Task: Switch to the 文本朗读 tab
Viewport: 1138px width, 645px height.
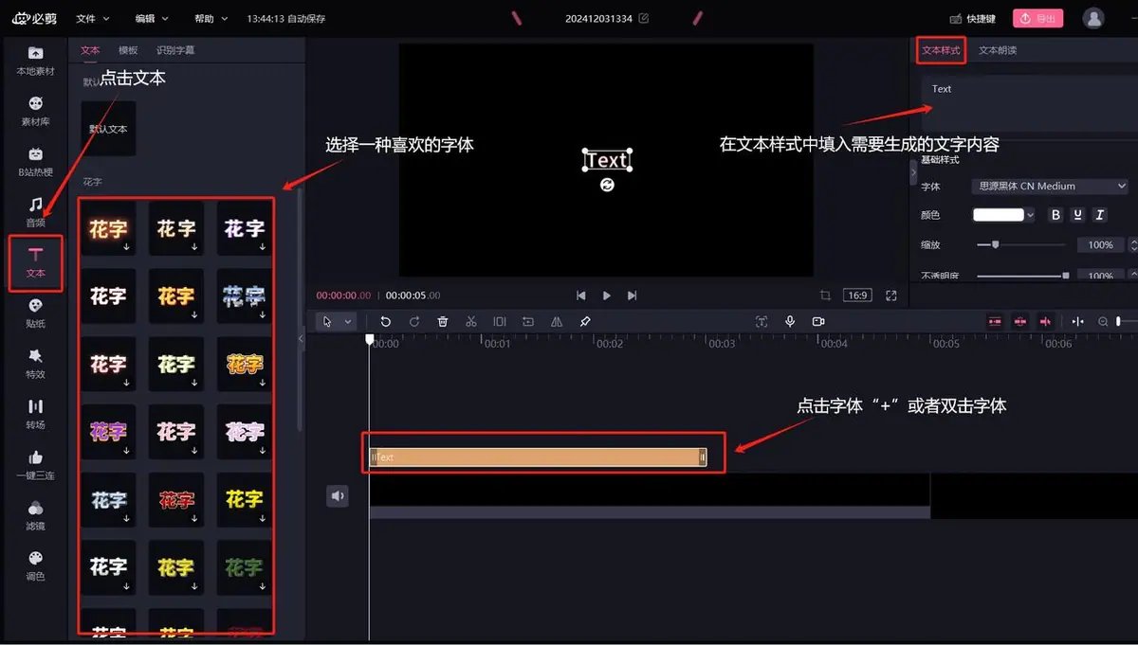Action: (998, 50)
